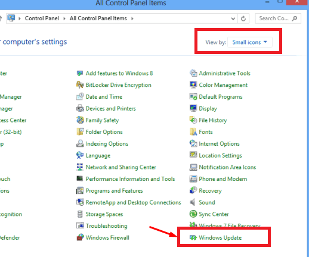
Task: Click the Internet Options icon
Action: (193, 143)
